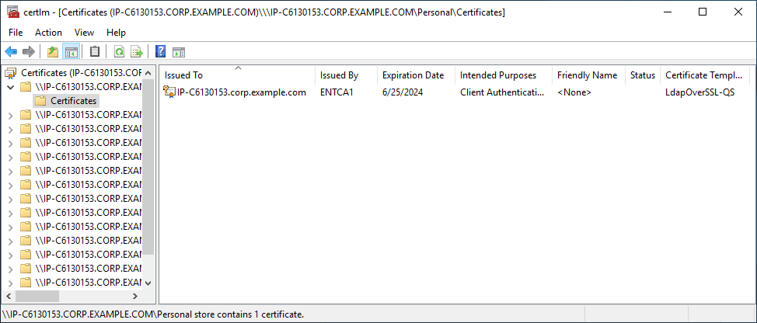The width and height of the screenshot is (757, 323).
Task: Click the Back arrow toolbar icon
Action: (11, 51)
